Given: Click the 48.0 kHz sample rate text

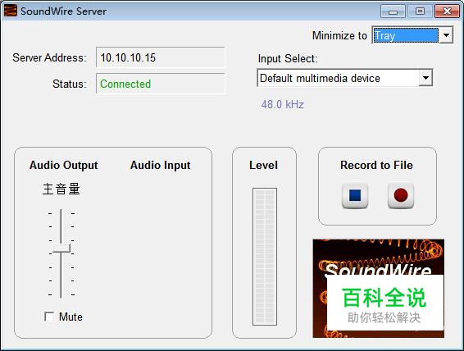Looking at the screenshot, I should point(282,104).
